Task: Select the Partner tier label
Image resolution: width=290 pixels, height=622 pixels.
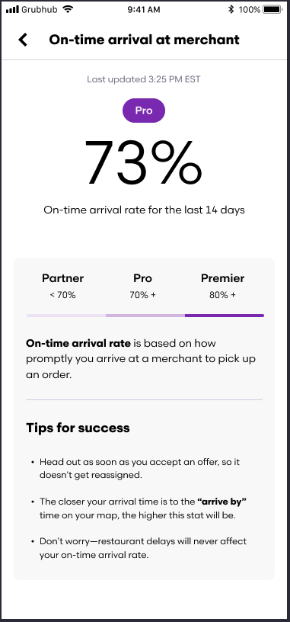Action: coord(63,278)
